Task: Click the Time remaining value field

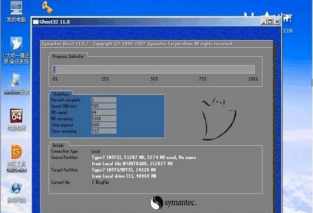Action: [103, 131]
